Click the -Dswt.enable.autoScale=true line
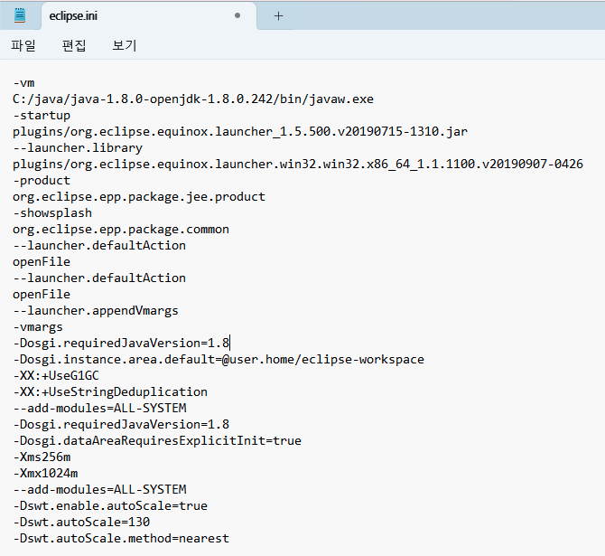This screenshot has height=556, width=605. tap(110, 505)
